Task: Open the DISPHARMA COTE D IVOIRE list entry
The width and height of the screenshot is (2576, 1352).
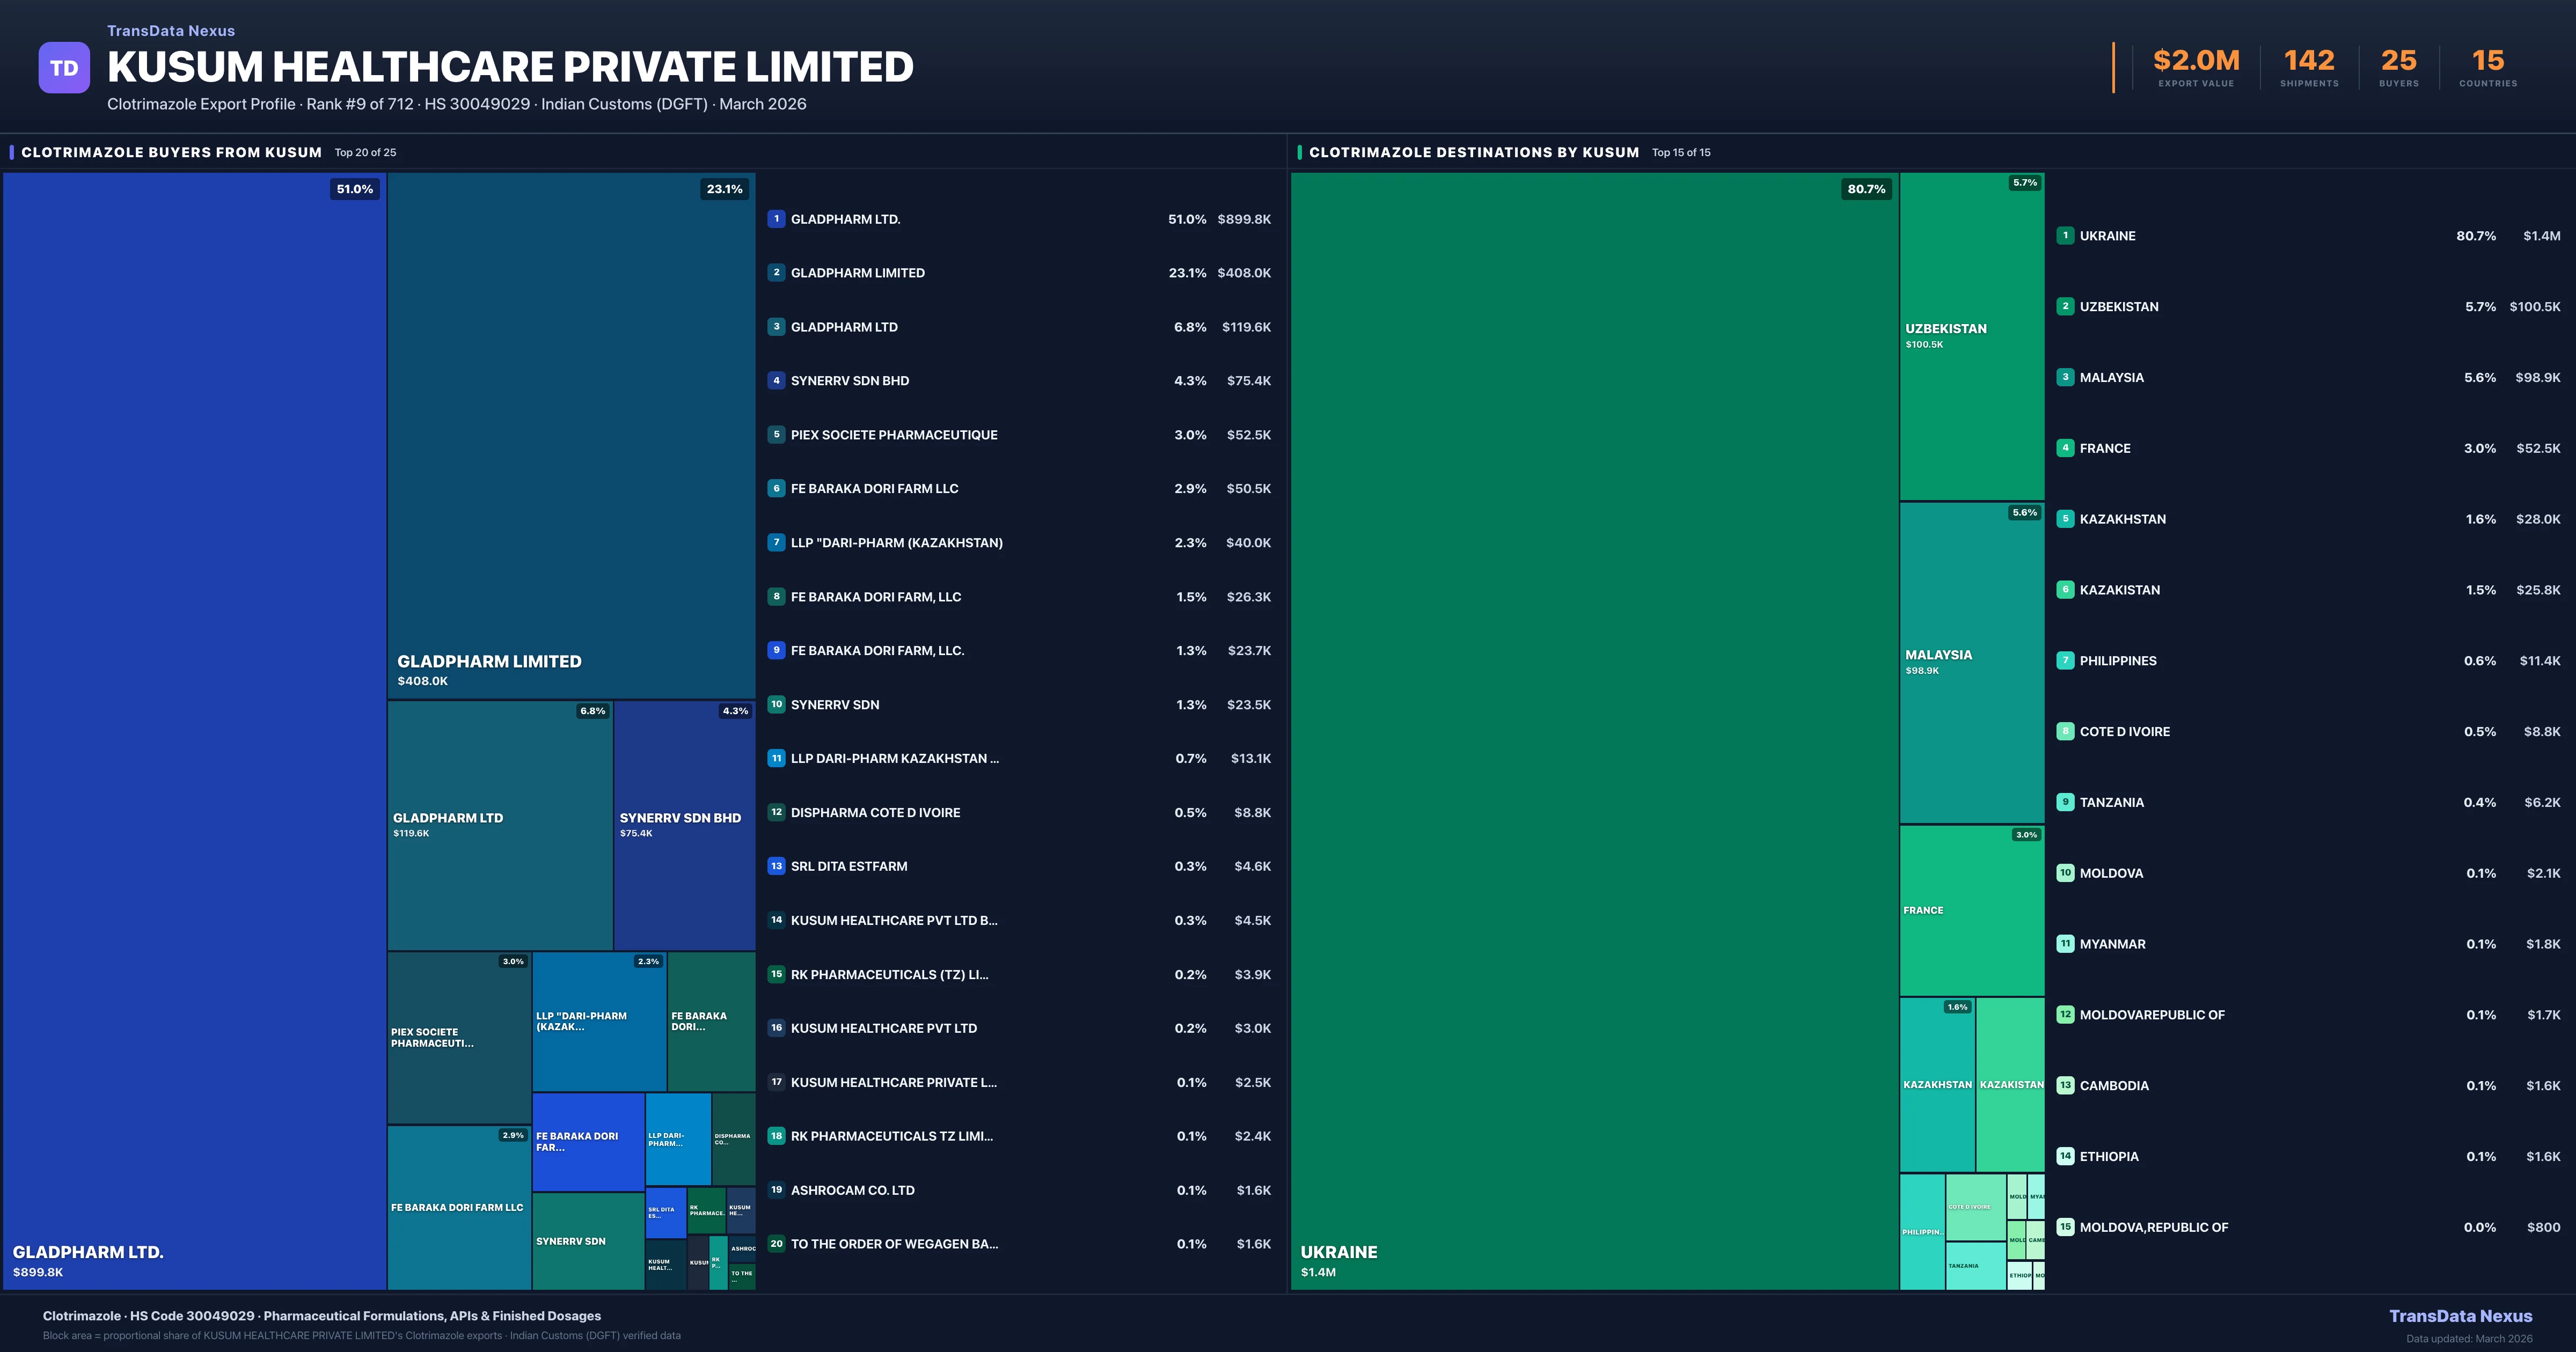Action: [875, 813]
